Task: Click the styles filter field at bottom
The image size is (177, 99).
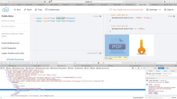Action: pos(160,98)
